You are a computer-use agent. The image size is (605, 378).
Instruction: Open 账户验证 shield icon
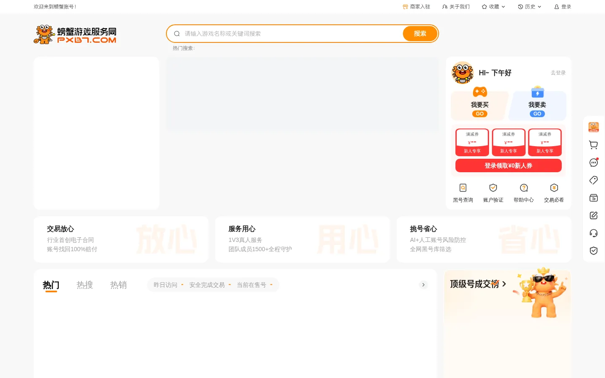pos(493,188)
